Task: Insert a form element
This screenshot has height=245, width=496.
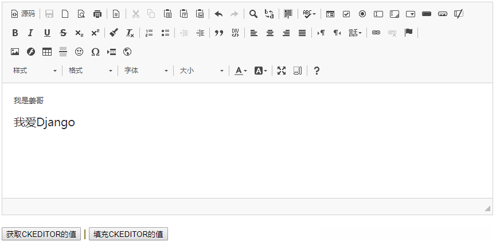Action: click(x=330, y=14)
